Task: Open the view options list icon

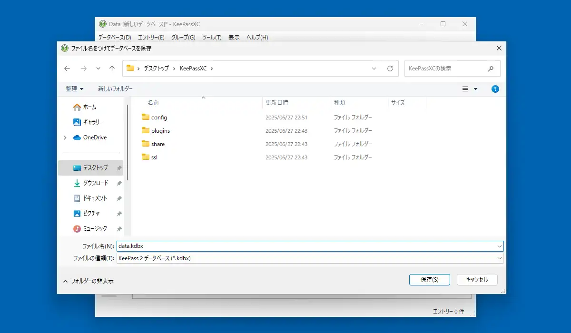Action: (465, 89)
